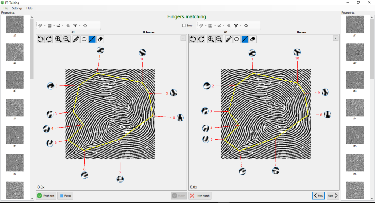Viewport: 375px width, 203px height.
Task: Rotate the Known print counterclockwise
Action: click(193, 39)
